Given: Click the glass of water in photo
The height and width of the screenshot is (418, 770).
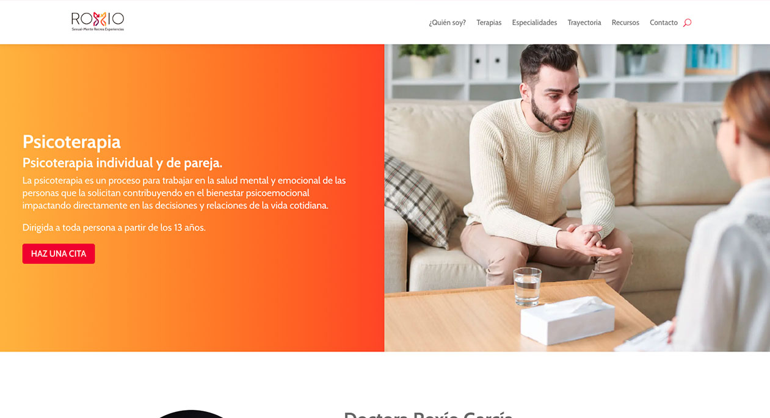Looking at the screenshot, I should (x=527, y=286).
